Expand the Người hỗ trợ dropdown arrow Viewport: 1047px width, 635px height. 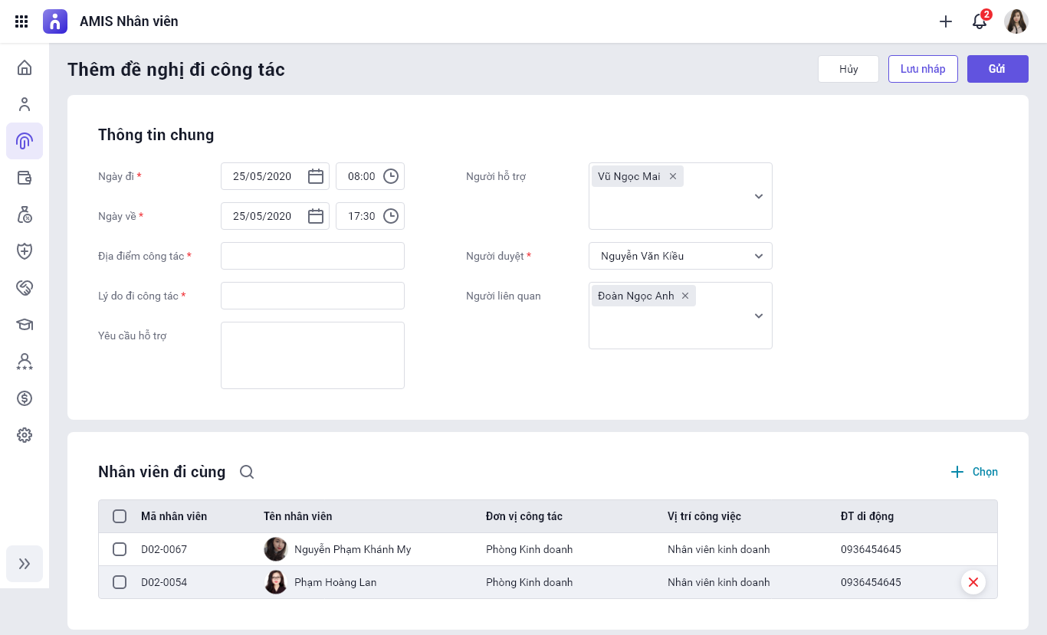tap(758, 196)
